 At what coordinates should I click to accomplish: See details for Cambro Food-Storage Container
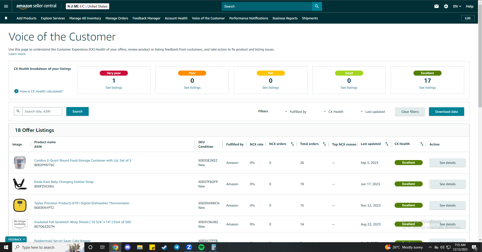[x=447, y=163]
